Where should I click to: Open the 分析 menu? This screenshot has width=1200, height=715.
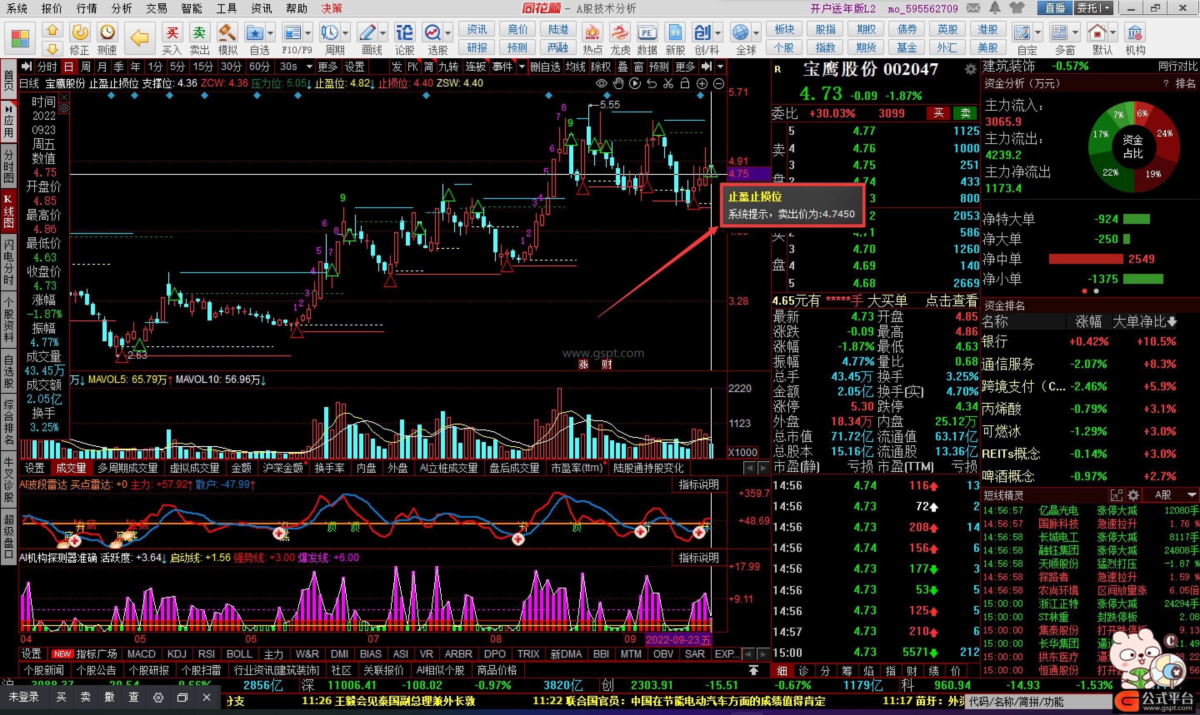122,8
